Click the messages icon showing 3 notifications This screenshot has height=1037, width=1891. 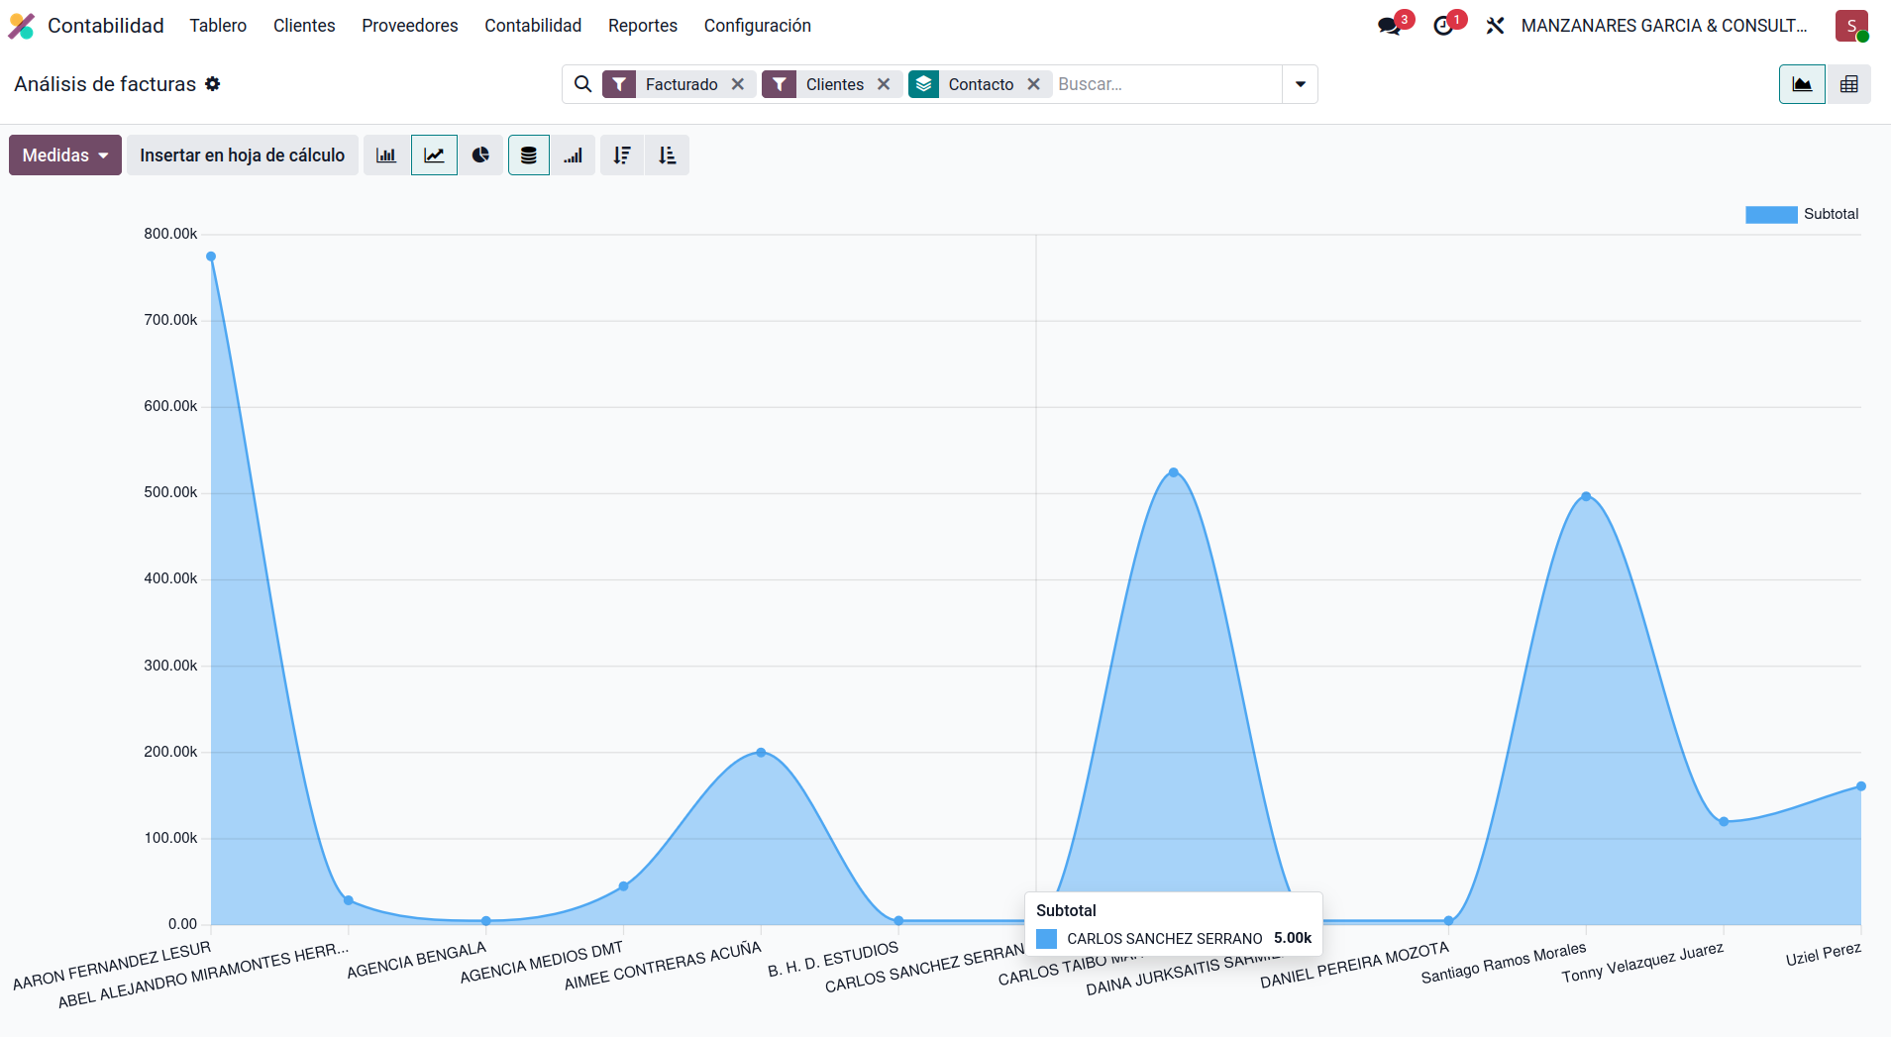click(x=1390, y=25)
